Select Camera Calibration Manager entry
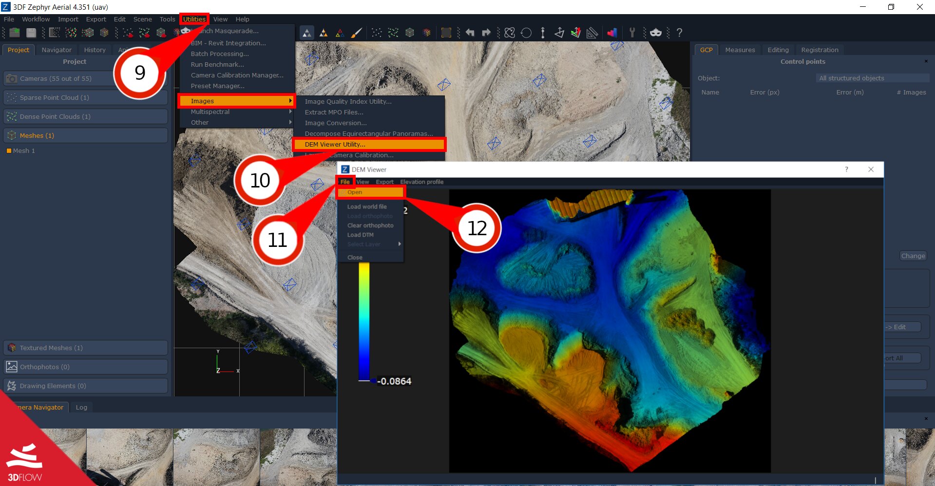This screenshot has width=935, height=486. 237,75
